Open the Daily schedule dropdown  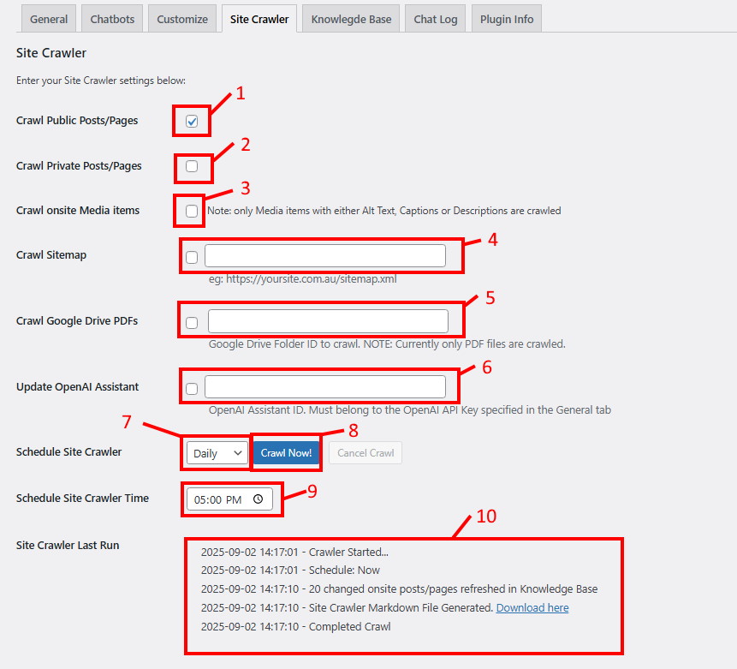click(217, 453)
